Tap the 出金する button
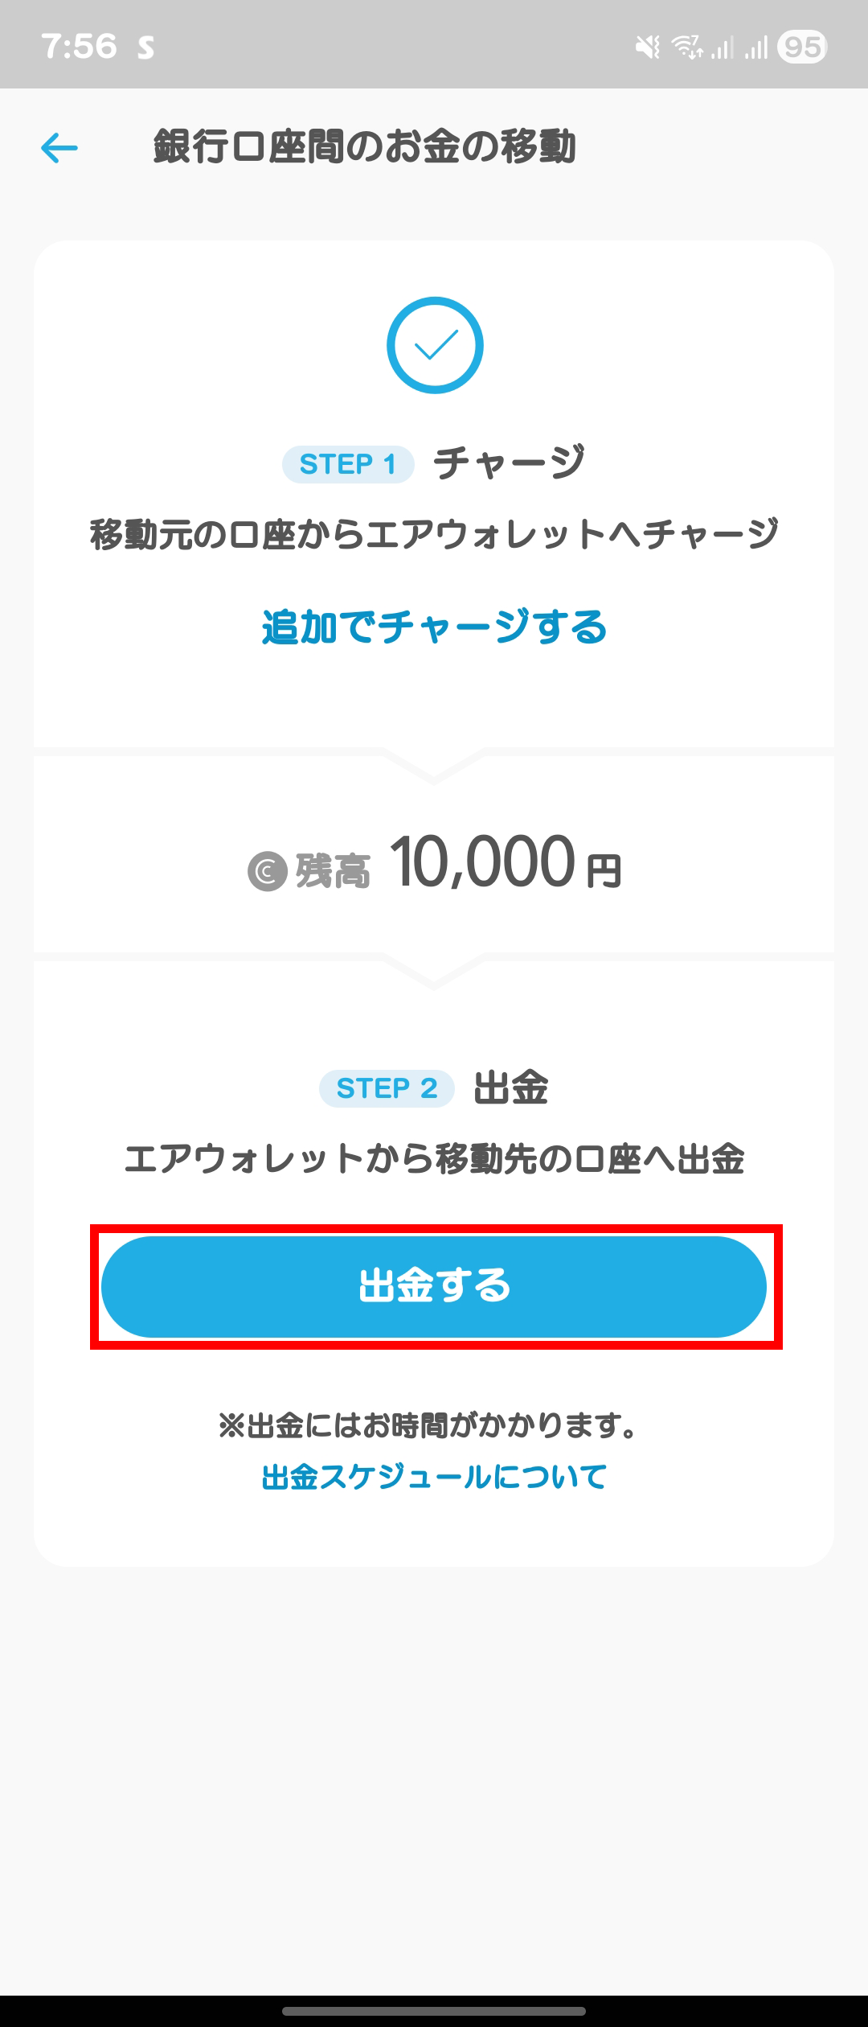The width and height of the screenshot is (868, 2027). (434, 1287)
